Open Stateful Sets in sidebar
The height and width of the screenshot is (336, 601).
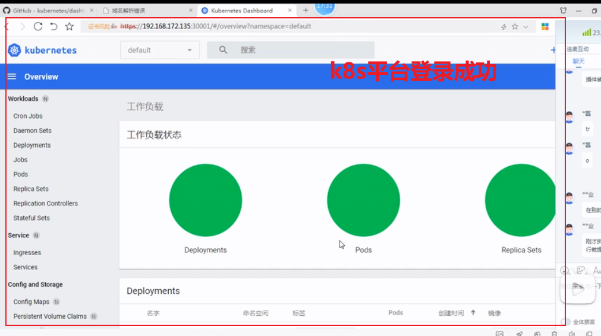pyautogui.click(x=32, y=218)
